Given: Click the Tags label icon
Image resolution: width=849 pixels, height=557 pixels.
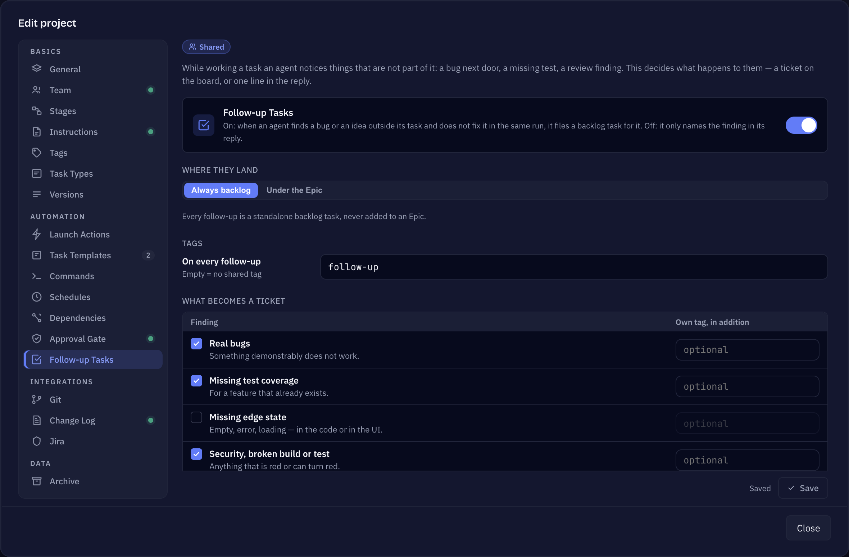Looking at the screenshot, I should [x=37, y=152].
